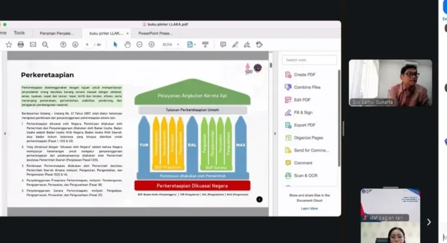447x243 pixels.
Task: Go to previous page using up arrow
Action: tap(63, 44)
